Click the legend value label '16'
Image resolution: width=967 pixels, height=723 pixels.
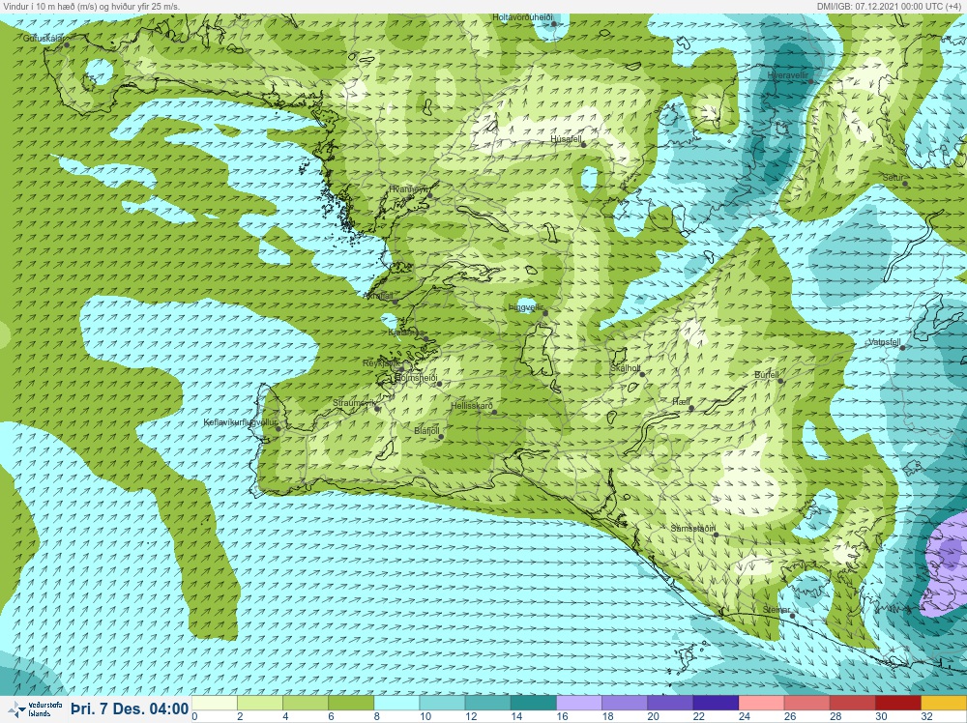point(562,716)
